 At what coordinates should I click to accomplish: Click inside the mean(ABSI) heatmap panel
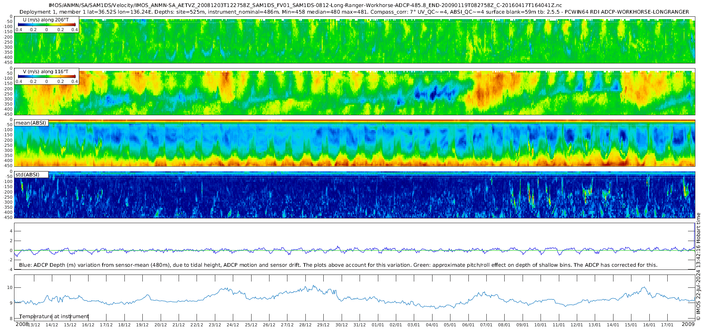pos(355,143)
